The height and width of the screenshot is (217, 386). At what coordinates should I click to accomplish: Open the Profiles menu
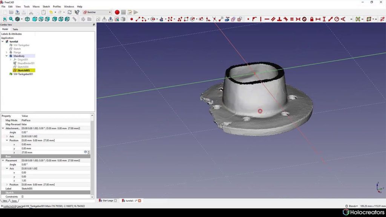57,7
